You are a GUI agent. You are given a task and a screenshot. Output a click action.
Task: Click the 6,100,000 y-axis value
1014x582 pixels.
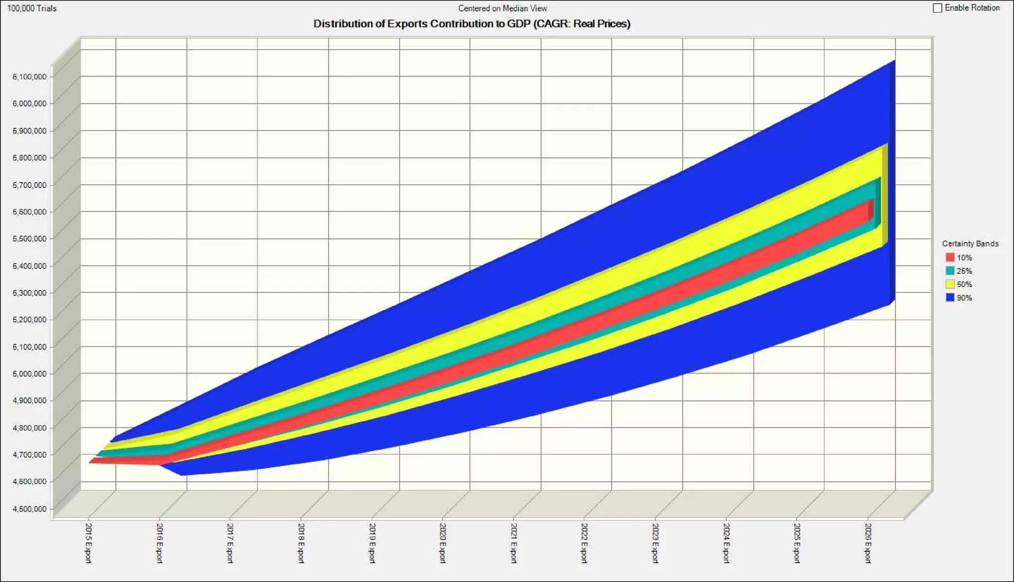(x=30, y=77)
